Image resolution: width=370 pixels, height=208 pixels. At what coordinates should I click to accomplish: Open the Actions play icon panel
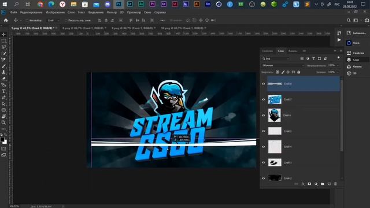pos(339,40)
